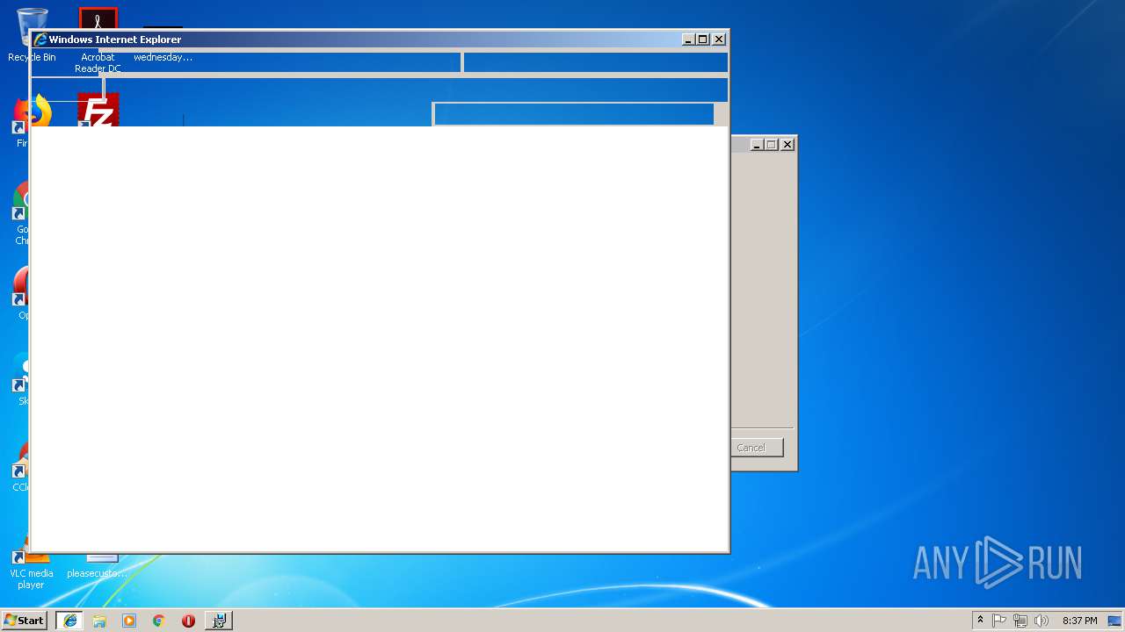
Task: Select the installer program taskbar button
Action: coord(219,621)
